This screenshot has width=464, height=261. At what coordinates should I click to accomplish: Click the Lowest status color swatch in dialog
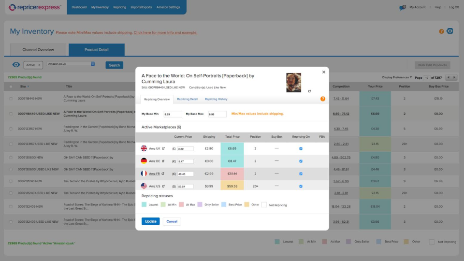(x=144, y=205)
